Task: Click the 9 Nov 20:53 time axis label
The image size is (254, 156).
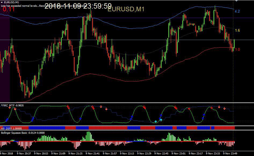Action: pos(41,153)
